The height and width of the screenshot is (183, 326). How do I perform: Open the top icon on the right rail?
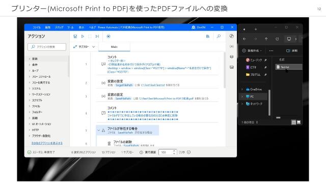click(x=231, y=36)
